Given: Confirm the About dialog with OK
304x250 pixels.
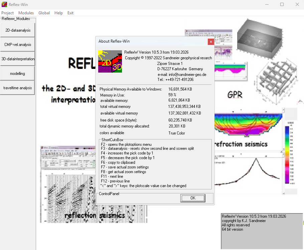Looking at the screenshot, I should 193,198.
